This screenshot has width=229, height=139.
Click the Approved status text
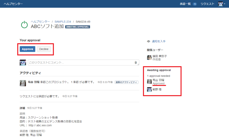coord(159,83)
